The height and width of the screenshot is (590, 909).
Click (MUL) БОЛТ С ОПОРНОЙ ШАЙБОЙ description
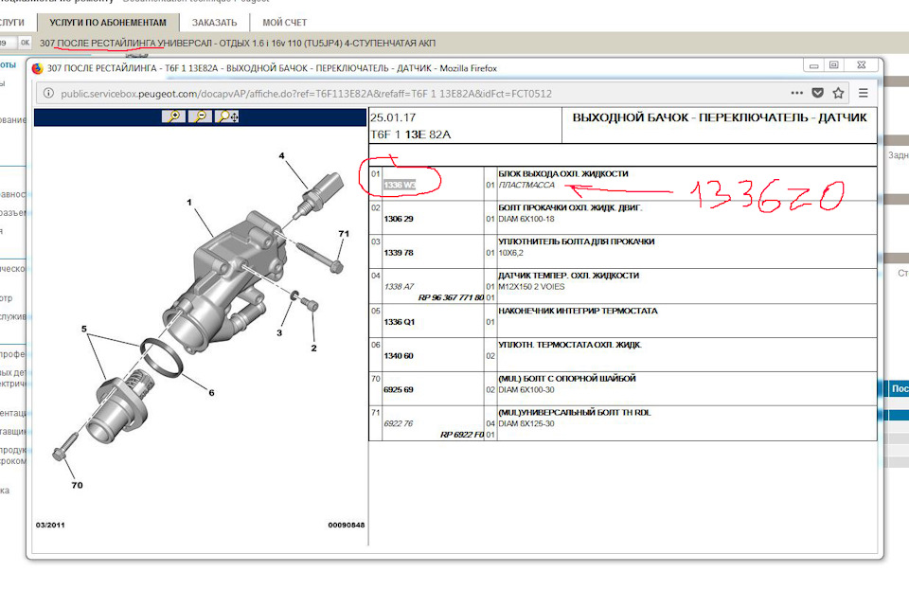coord(567,379)
